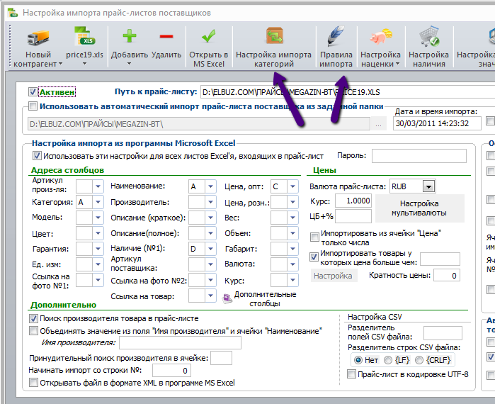Click the price greater than threshold field
This screenshot has height=404, width=495.
[x=440, y=259]
